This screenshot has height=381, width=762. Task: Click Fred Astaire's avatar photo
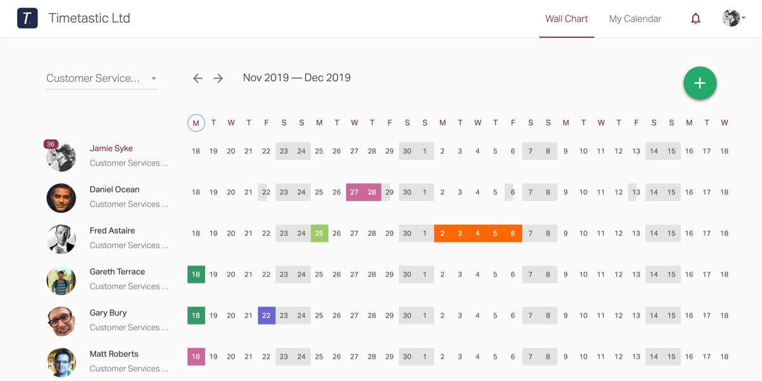coord(62,239)
